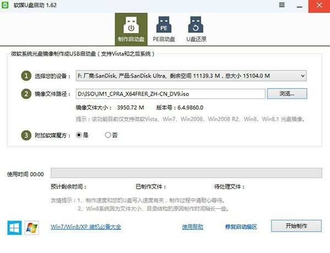Expand the device selection dropdown arrow
Image resolution: width=330 pixels, height=253 pixels.
click(302, 76)
